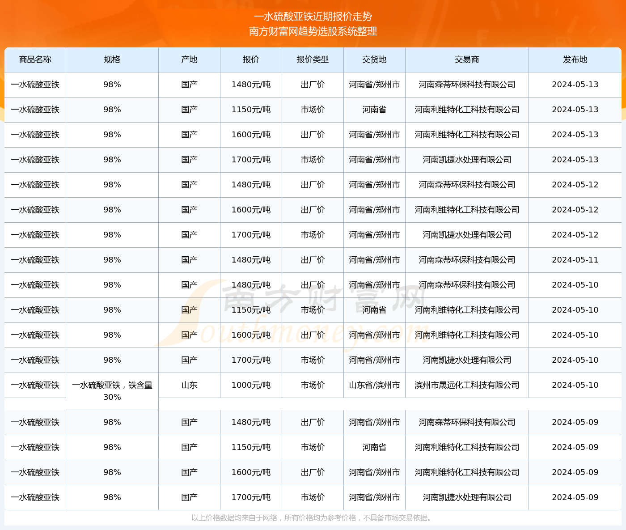Click 河南森蒂环保科技有限公司 in the 2024-05-09 row
Image resolution: width=626 pixels, height=530 pixels.
coord(467,422)
